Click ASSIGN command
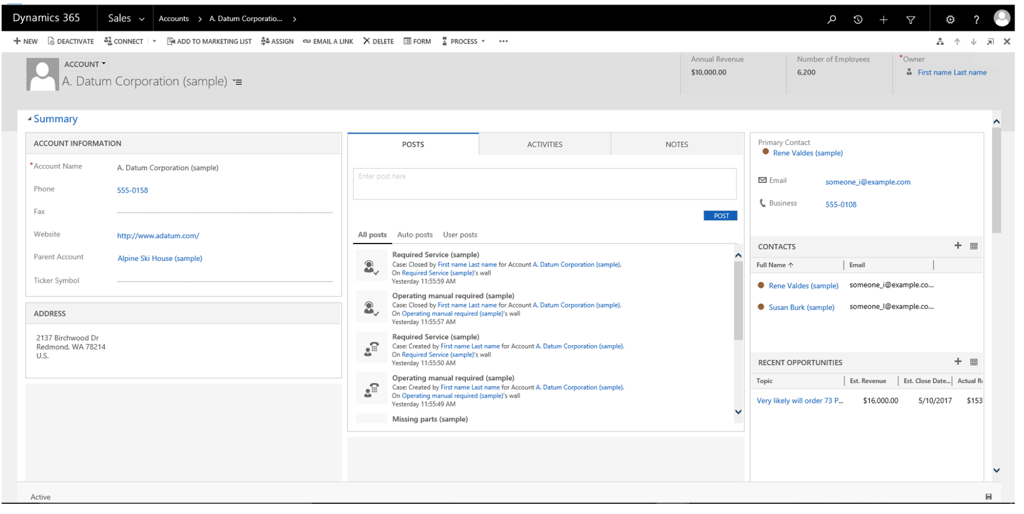This screenshot has height=514, width=1024. [x=277, y=42]
